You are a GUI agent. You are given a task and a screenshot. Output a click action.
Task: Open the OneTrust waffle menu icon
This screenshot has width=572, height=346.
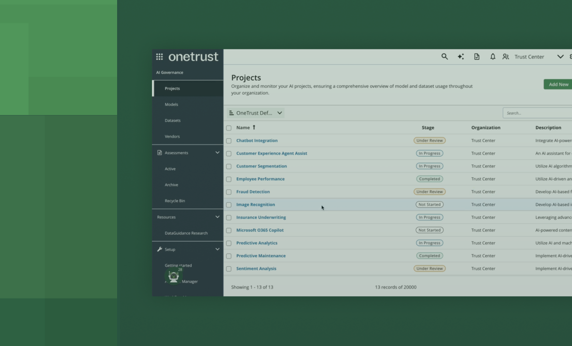(x=159, y=57)
